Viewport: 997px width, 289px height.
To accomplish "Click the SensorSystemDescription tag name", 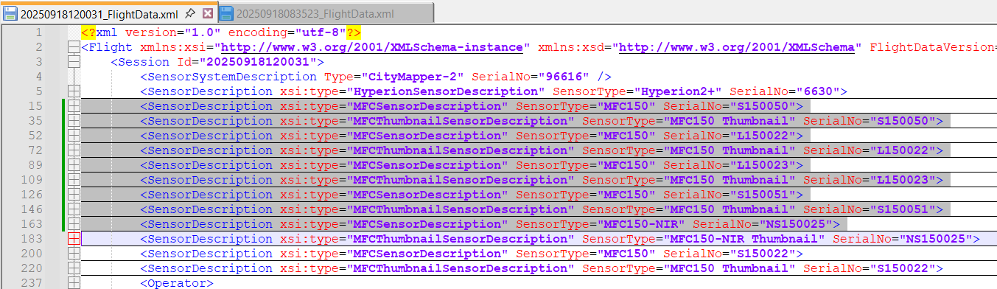I will (x=232, y=77).
